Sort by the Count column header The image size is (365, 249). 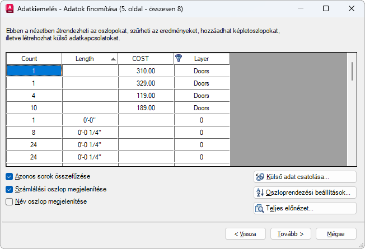(34, 59)
